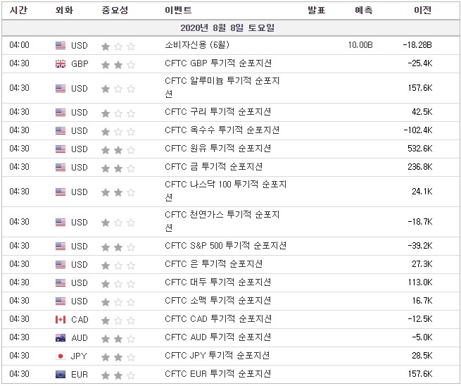Click the US flag in the CFTC 옥수수 row
The image size is (461, 386).
pyautogui.click(x=61, y=130)
